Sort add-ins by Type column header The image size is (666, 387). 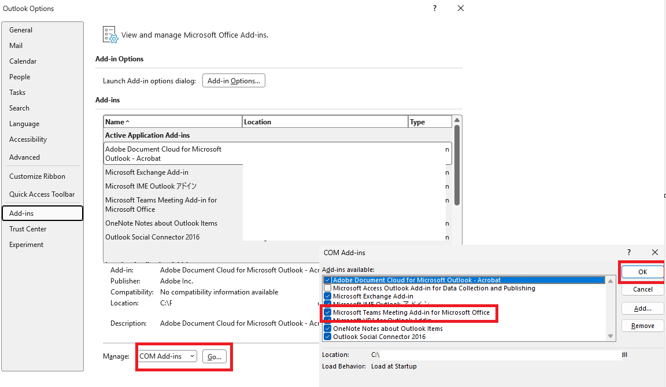click(430, 122)
